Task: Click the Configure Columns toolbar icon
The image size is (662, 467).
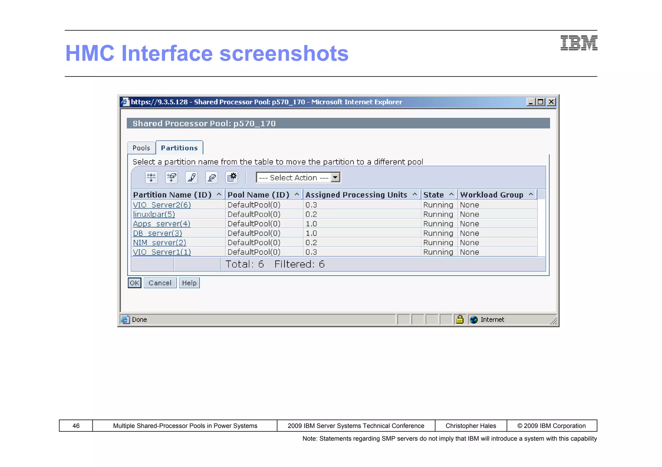Action: click(x=232, y=177)
